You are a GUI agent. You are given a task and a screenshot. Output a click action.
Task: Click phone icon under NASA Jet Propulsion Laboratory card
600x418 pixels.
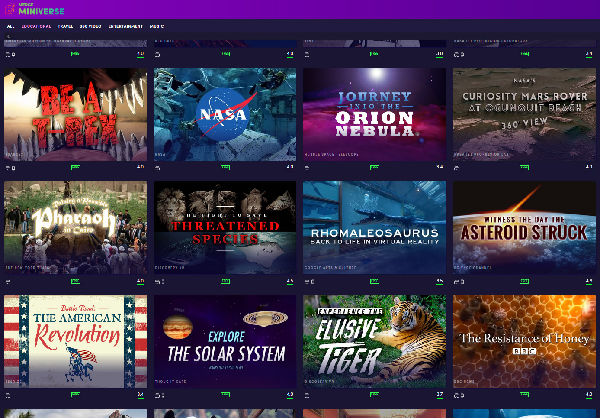[x=462, y=55]
